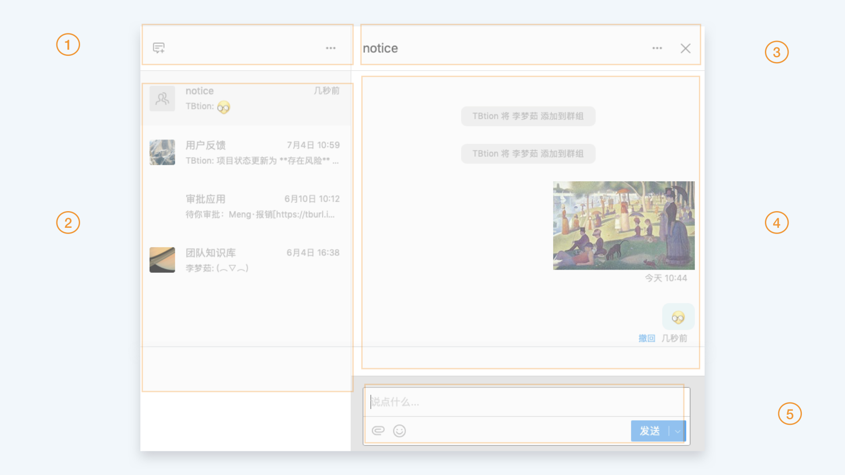Click the 撤回 recall link

pos(647,338)
